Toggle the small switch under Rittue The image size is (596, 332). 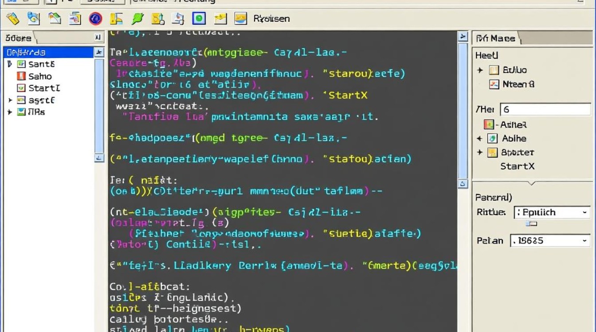[531, 224]
